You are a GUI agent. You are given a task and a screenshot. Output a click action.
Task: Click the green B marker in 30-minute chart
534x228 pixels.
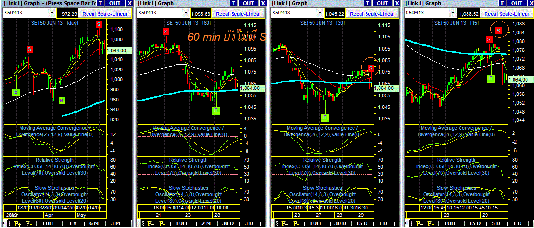click(x=326, y=117)
